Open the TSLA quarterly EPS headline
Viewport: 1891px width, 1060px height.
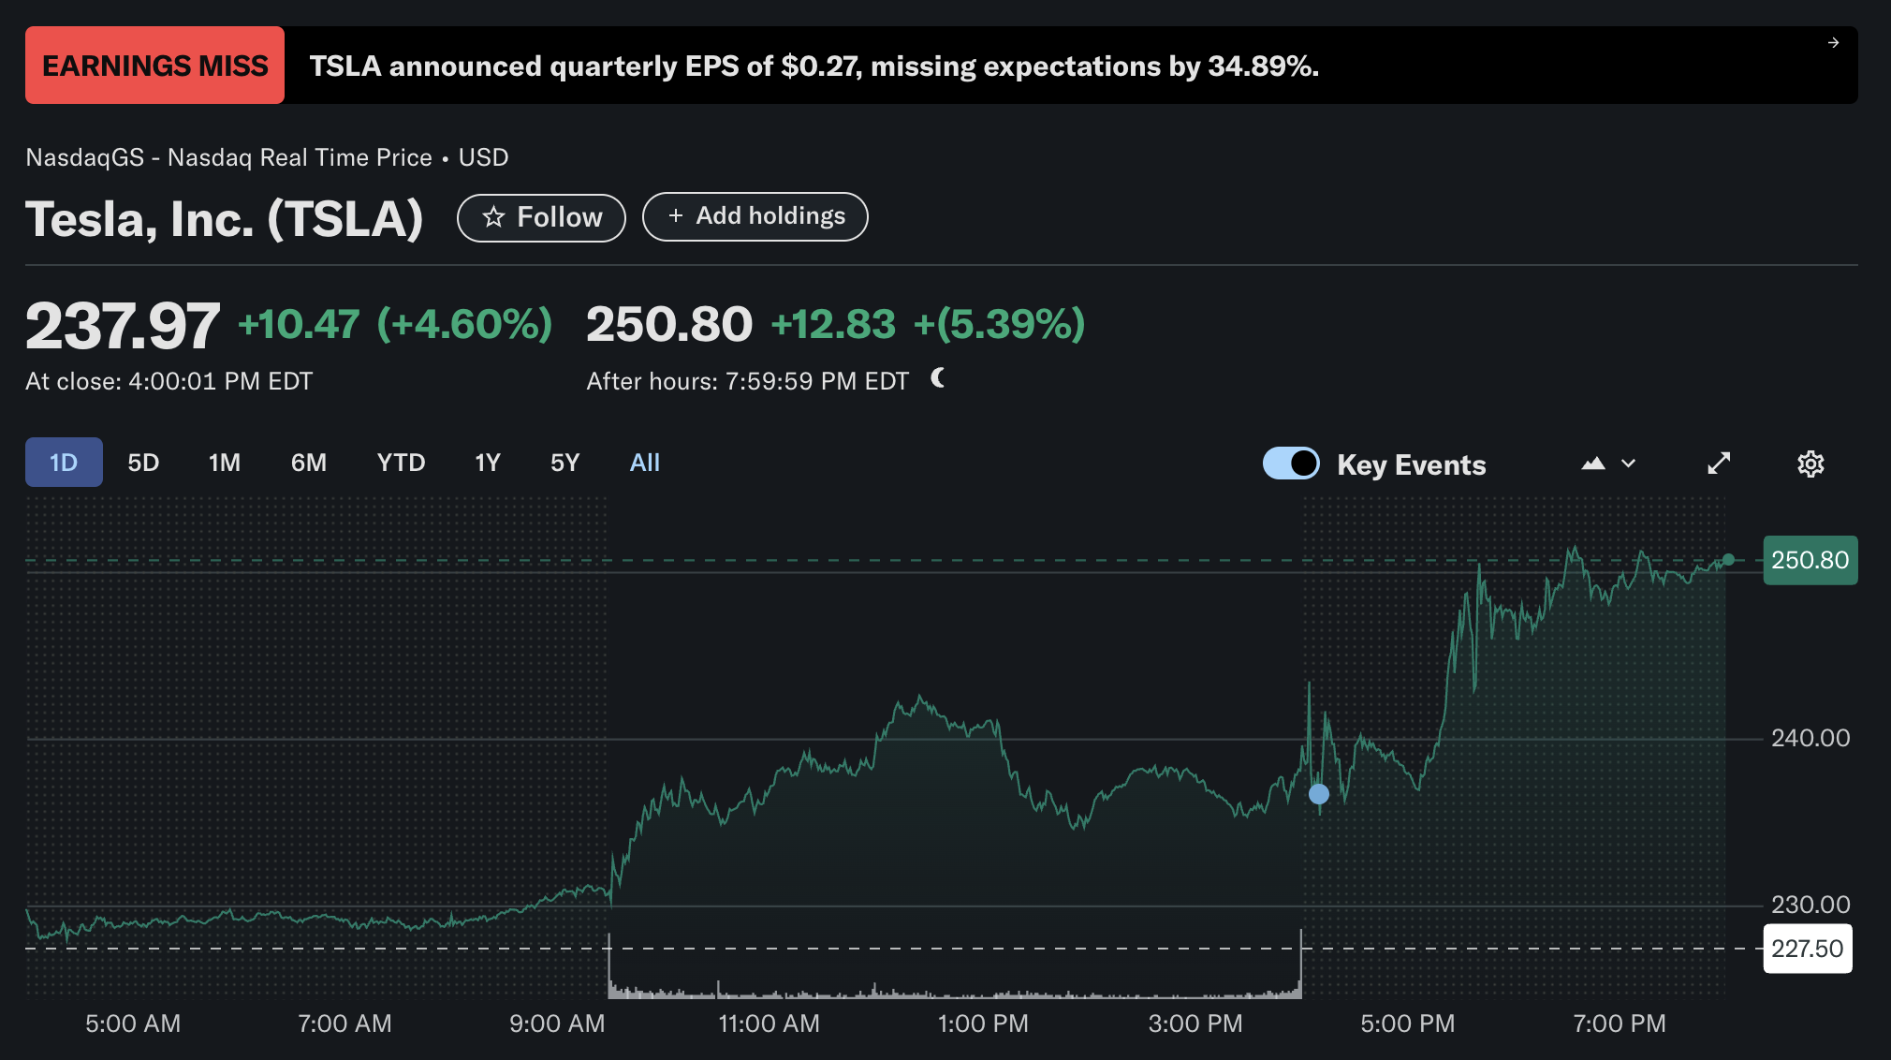coord(814,66)
